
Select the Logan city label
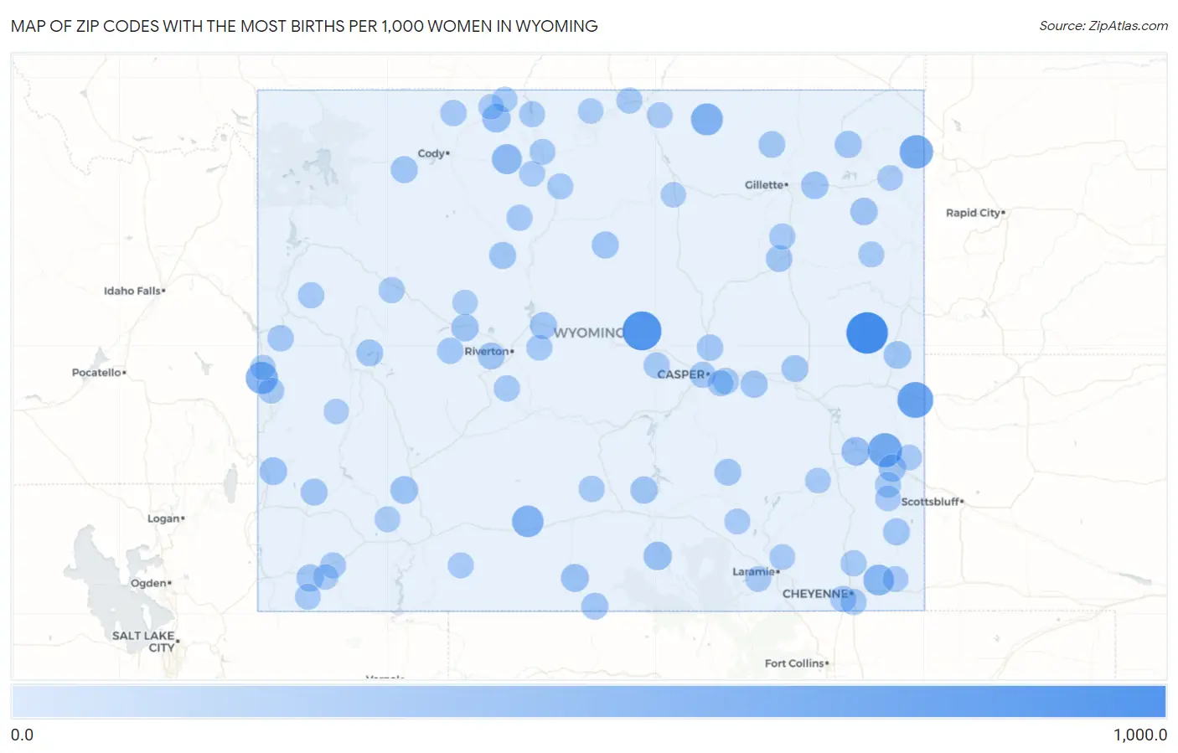point(164,518)
